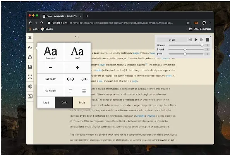Switch to the Light theme
This screenshot has height=155, width=230.
click(46, 102)
